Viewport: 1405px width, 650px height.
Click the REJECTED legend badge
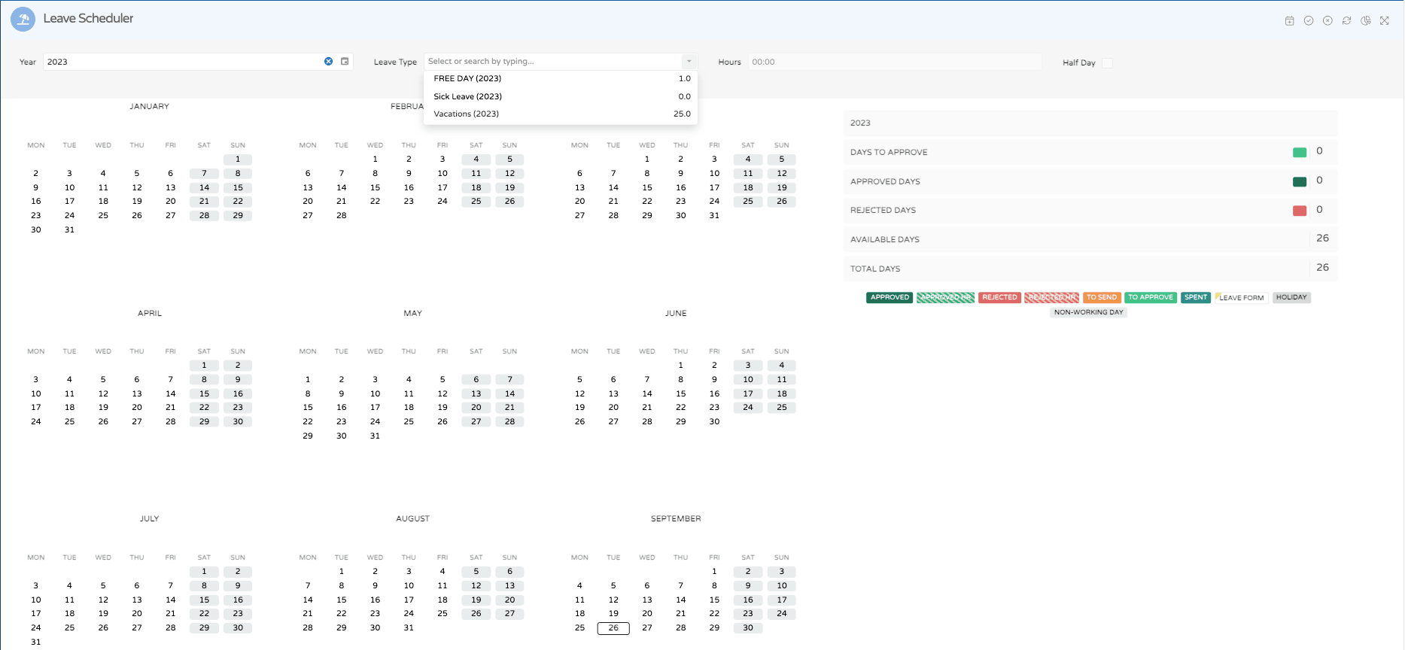(999, 298)
